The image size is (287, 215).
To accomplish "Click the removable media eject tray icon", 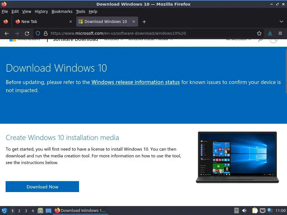I will click(236, 211).
